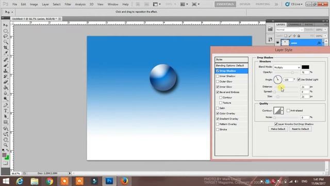The height and width of the screenshot is (186, 330).
Task: Open the Image menu
Action: click(34, 4)
